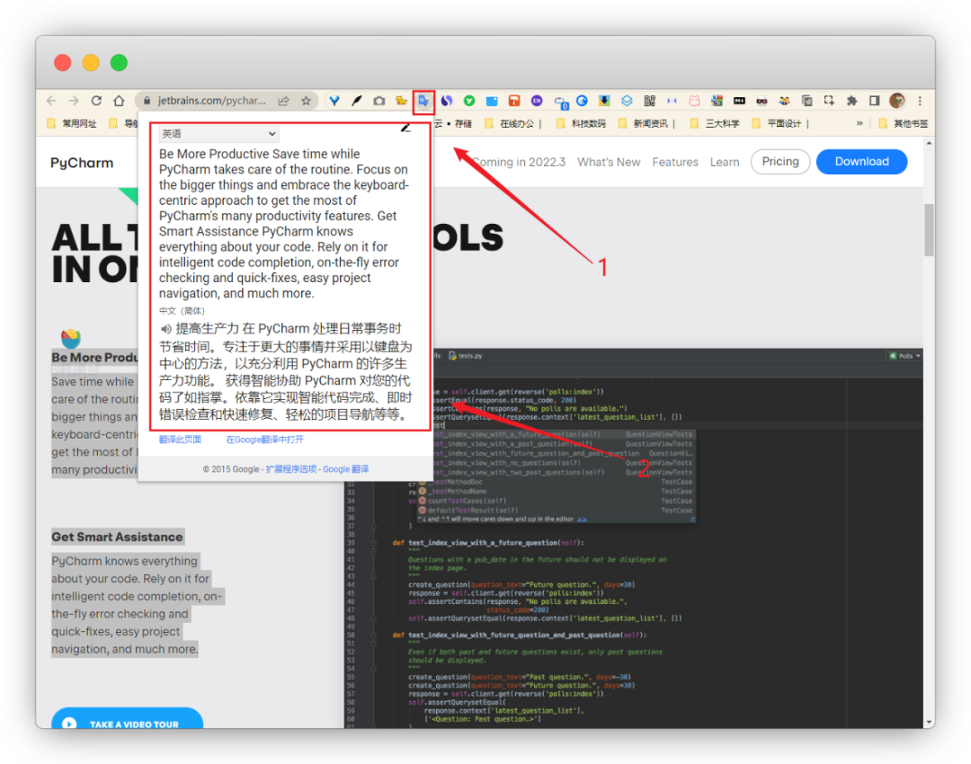Open the Polls run configuration dropdown
Viewport: 971px width, 764px height.
pyautogui.click(x=904, y=356)
